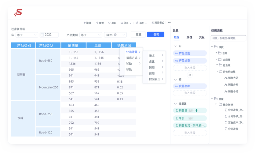The image size is (255, 153).
Task: Click the 销售量 合计 measure pill
Action: pyautogui.click(x=190, y=110)
